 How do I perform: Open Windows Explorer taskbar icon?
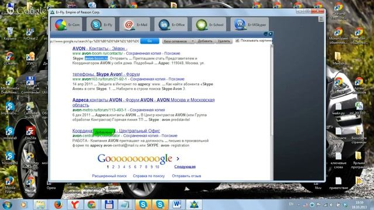tap(40, 205)
